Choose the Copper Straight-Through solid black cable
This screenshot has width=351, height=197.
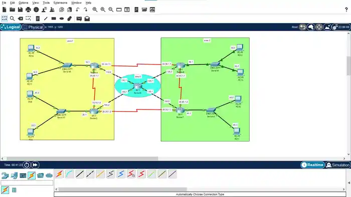80,174
